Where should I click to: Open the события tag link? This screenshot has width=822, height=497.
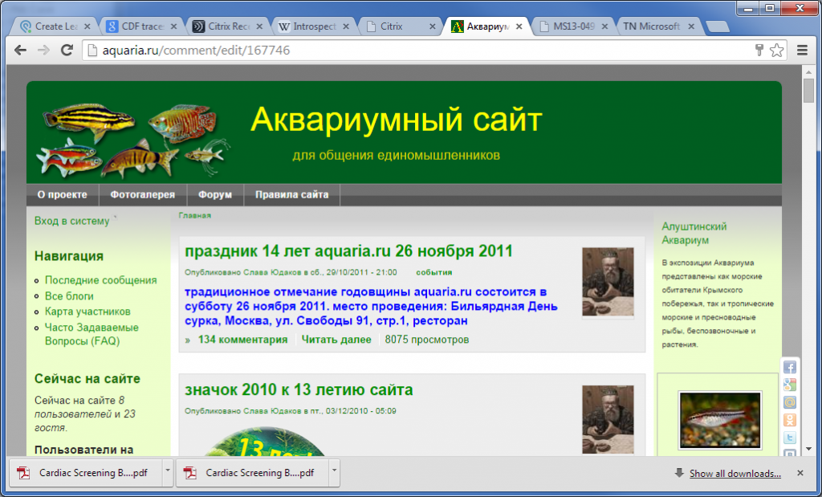coord(434,272)
